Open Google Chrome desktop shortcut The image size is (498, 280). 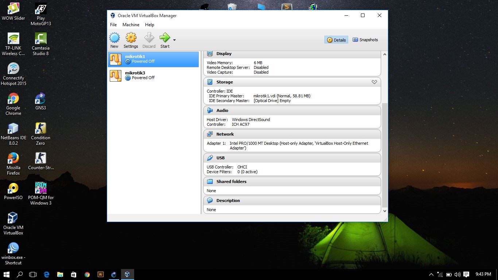pos(13,104)
